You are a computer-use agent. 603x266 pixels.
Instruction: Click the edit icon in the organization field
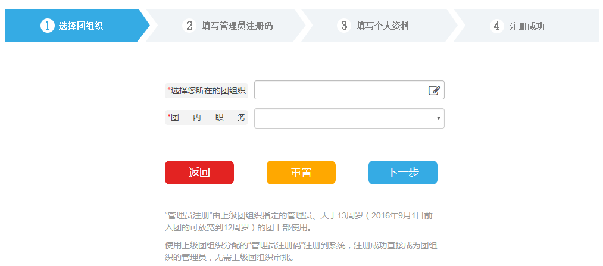(x=434, y=90)
